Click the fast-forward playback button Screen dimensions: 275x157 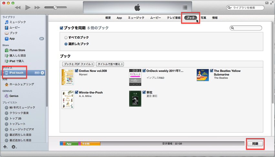pos(37,7)
